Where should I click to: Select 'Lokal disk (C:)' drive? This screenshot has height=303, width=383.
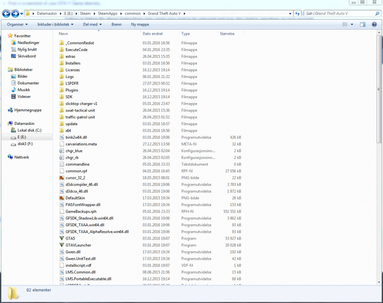[30, 130]
